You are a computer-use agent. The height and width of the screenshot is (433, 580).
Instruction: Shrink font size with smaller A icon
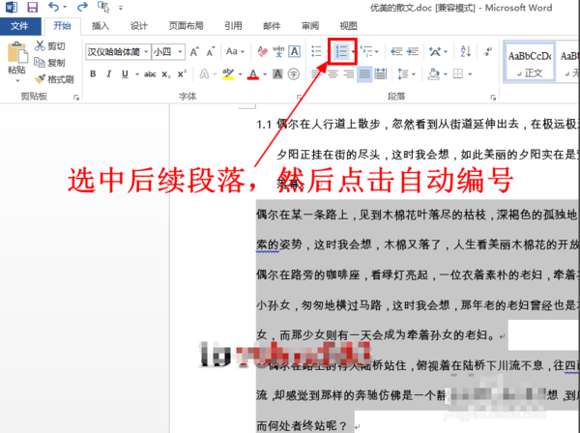[x=211, y=52]
